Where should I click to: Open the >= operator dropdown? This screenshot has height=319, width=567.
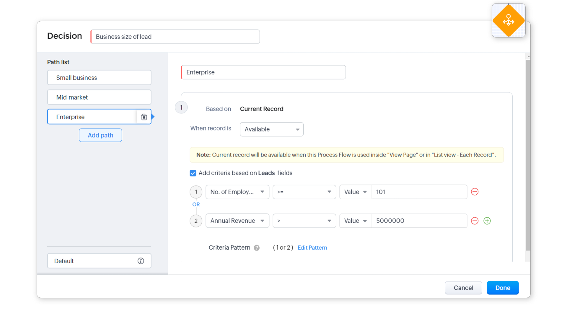point(304,192)
